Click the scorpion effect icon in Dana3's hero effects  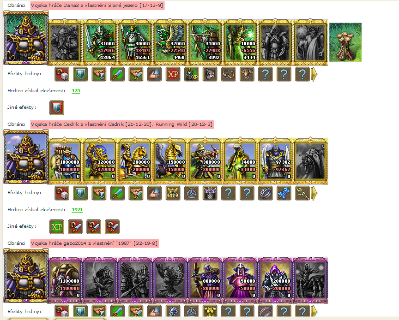[229, 74]
